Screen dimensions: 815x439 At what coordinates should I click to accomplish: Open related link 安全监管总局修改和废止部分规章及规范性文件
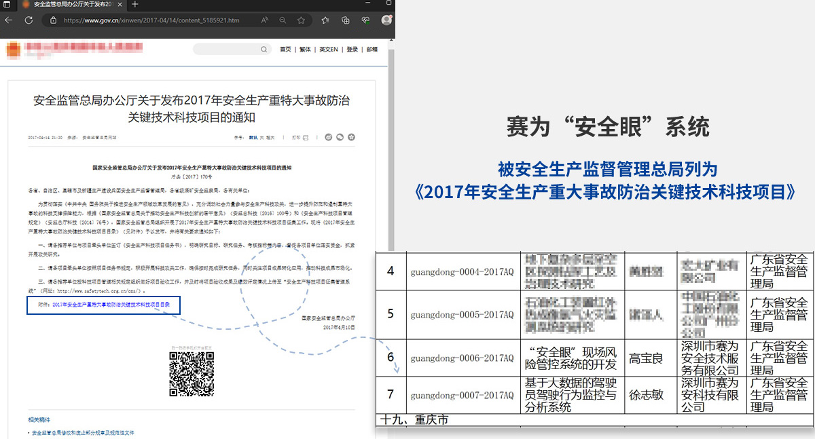tap(82, 432)
